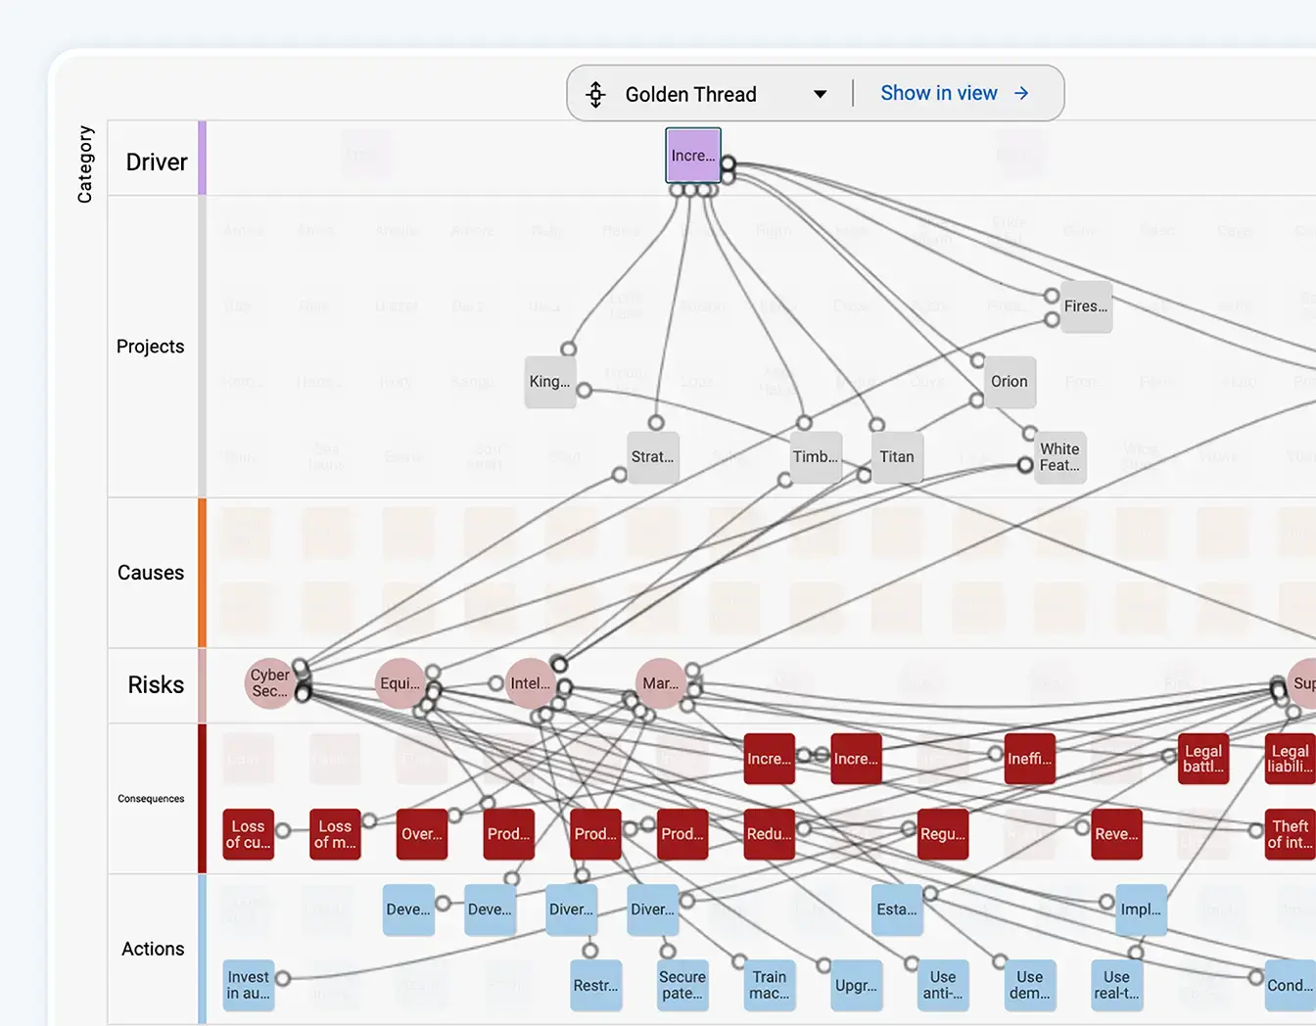This screenshot has height=1026, width=1316.
Task: Select the purple Incre... driver node
Action: pos(692,155)
